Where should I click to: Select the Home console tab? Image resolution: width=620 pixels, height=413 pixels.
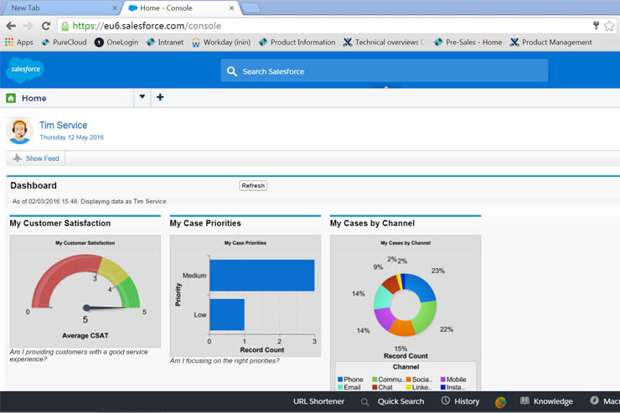pyautogui.click(x=34, y=98)
